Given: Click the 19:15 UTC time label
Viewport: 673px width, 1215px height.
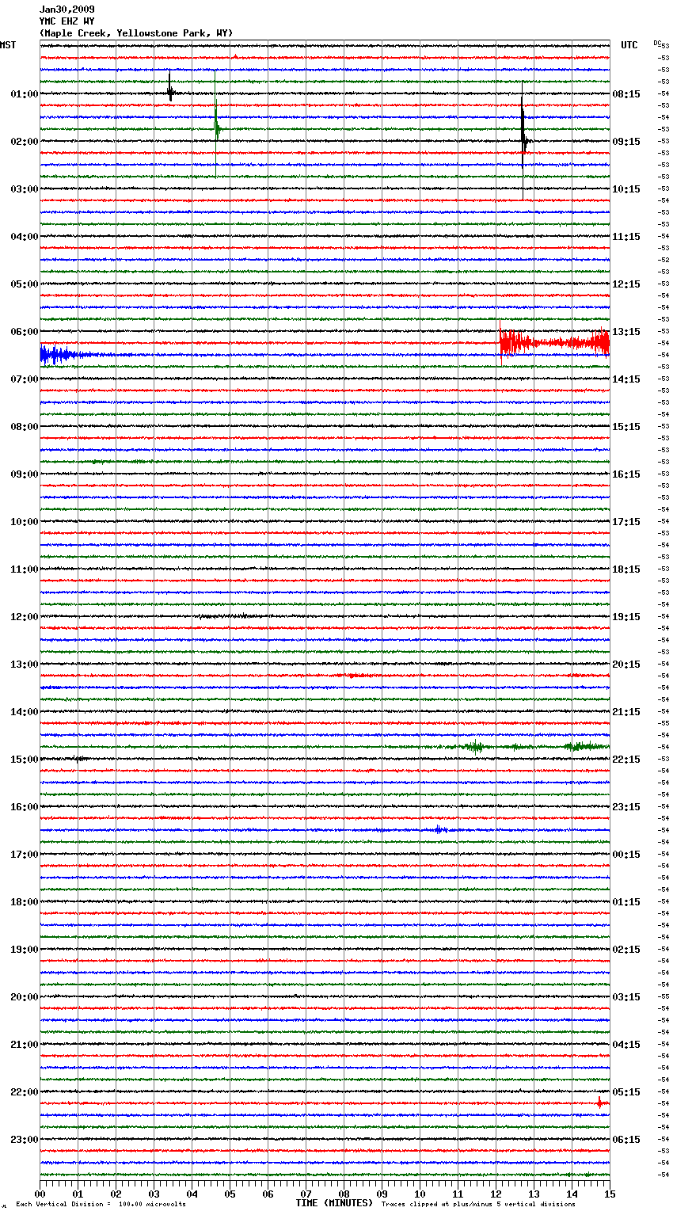Looking at the screenshot, I should coord(626,617).
